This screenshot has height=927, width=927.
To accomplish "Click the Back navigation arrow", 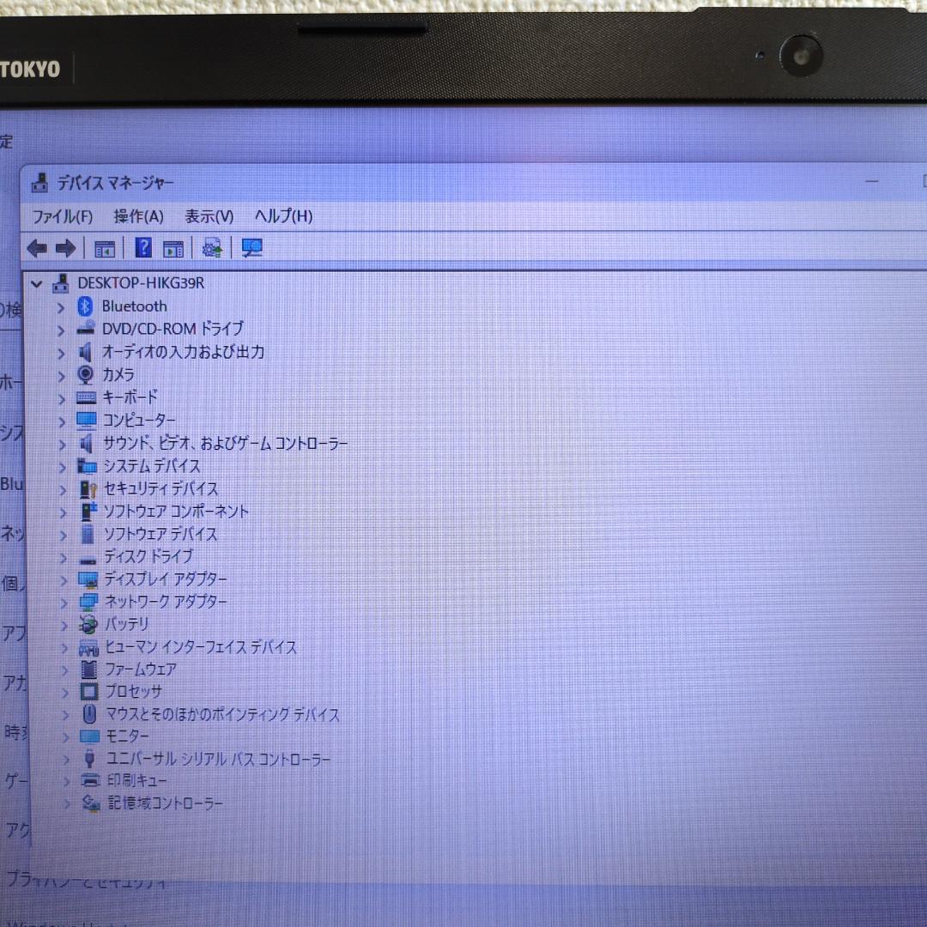I will [35, 248].
